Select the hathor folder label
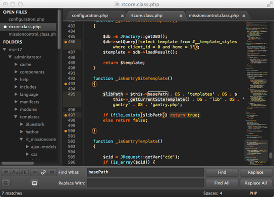This screenshot has width=274, height=197. [x=32, y=132]
